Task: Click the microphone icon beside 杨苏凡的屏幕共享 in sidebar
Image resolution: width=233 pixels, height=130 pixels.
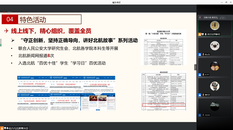Action: [x=206, y=34]
